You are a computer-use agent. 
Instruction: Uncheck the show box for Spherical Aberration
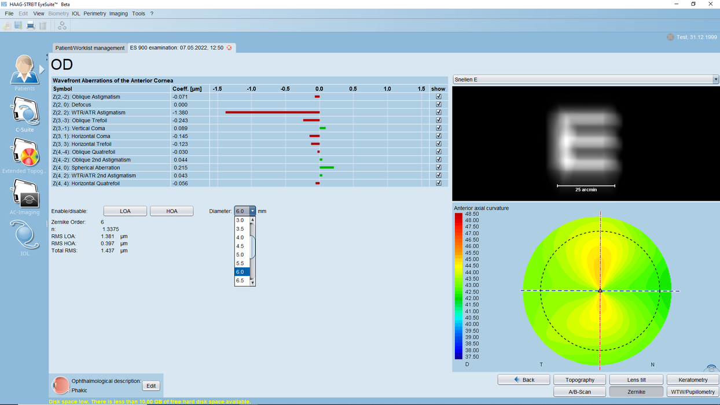pos(438,167)
